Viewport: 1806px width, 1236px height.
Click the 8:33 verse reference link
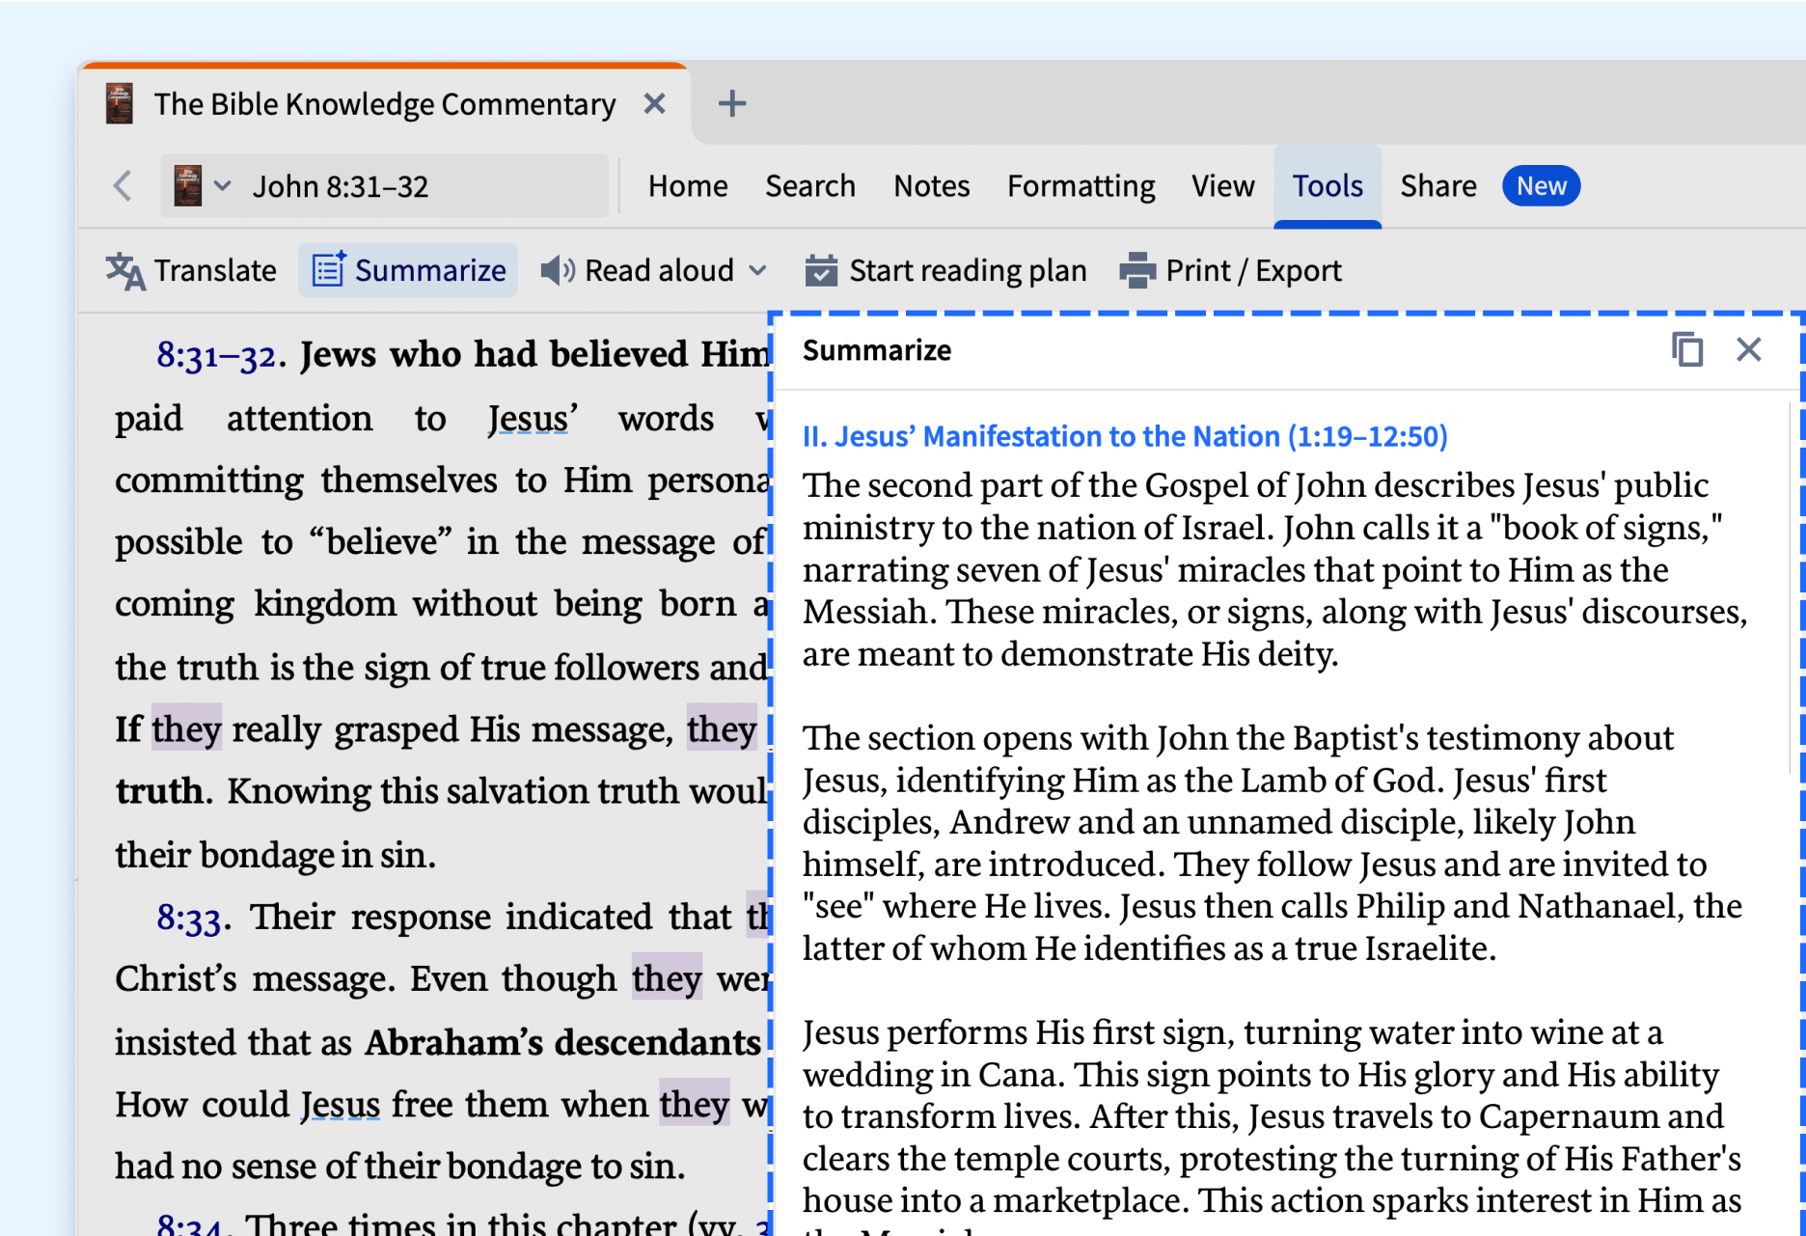click(189, 919)
